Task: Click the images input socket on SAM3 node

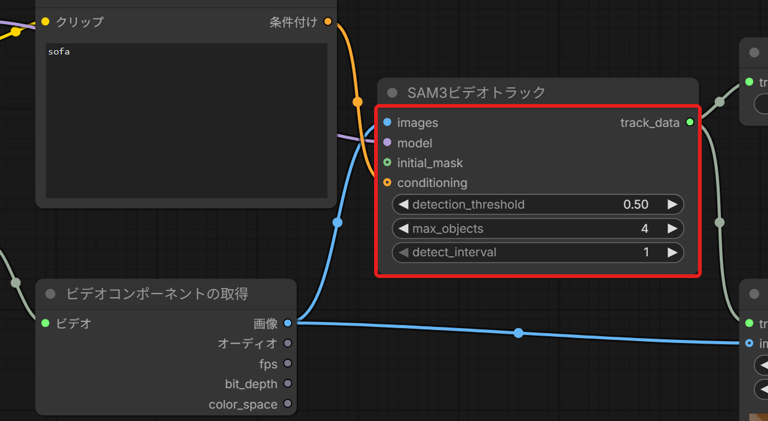Action: [x=387, y=123]
